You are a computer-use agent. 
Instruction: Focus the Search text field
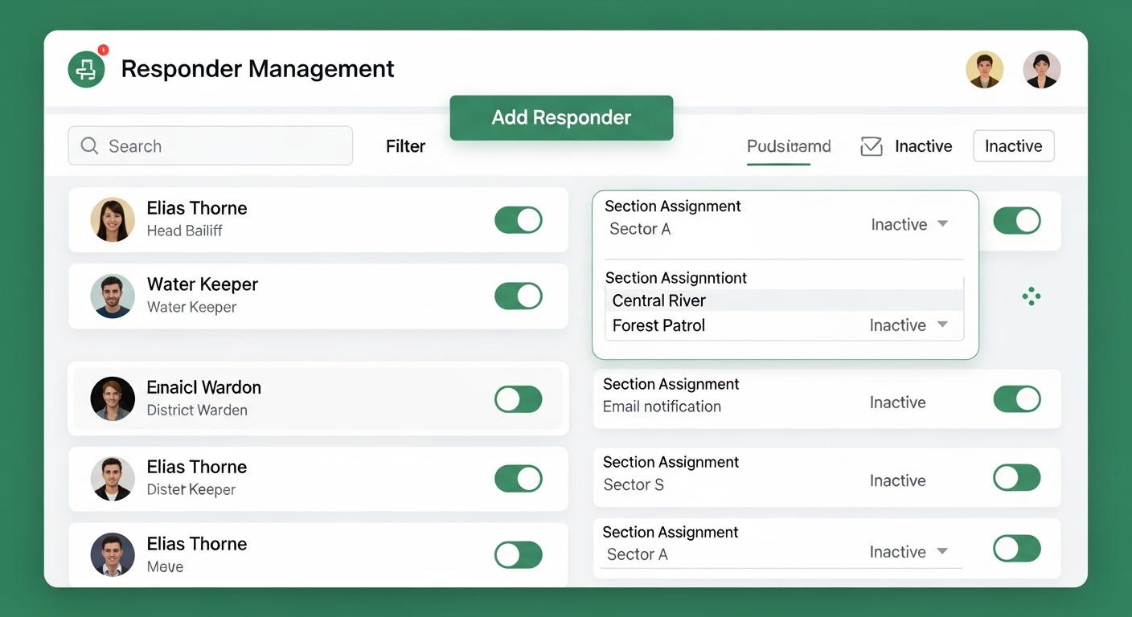pyautogui.click(x=211, y=145)
